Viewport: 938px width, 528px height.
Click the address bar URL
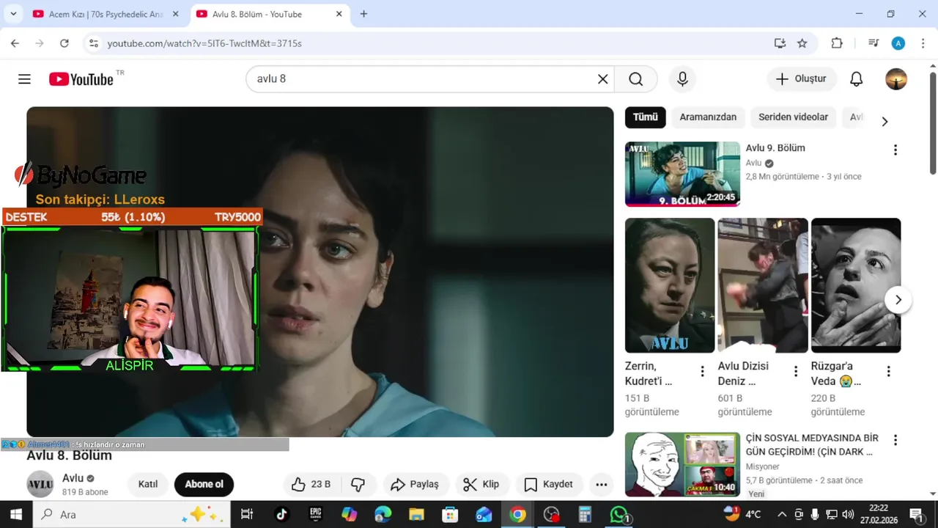pos(204,43)
